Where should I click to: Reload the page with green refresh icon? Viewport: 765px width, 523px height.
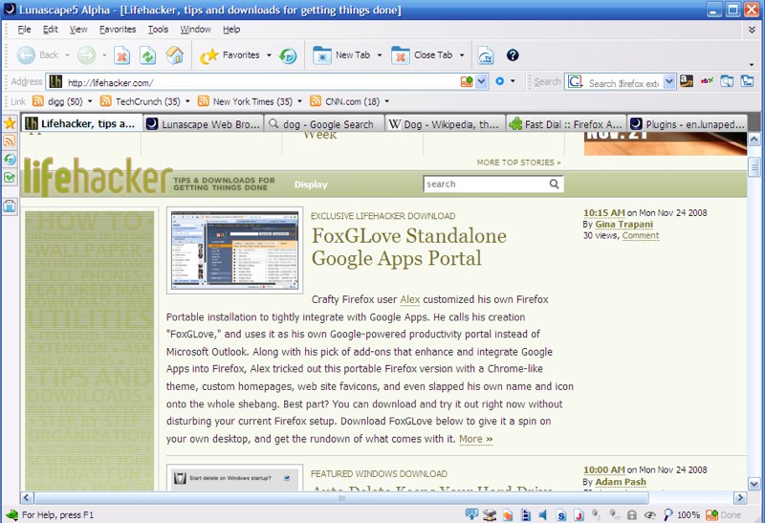(x=148, y=56)
